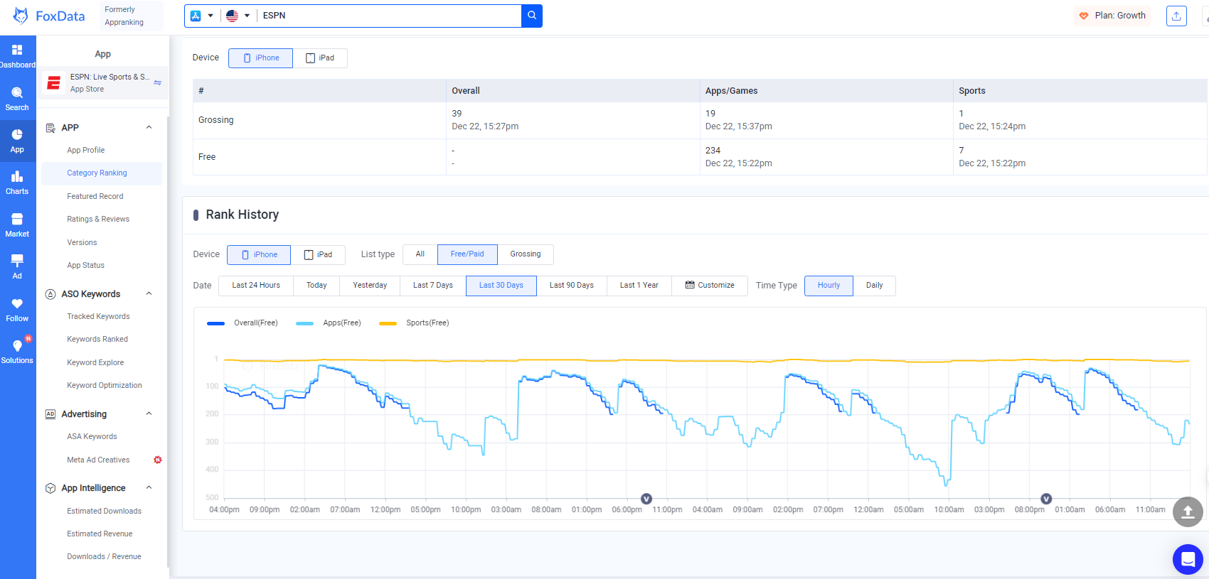Switch time type to Daily
This screenshot has height=579, width=1209.
tap(874, 286)
